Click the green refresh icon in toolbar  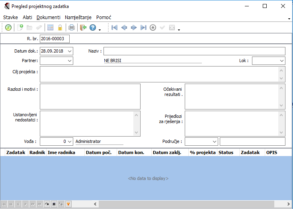8,27
